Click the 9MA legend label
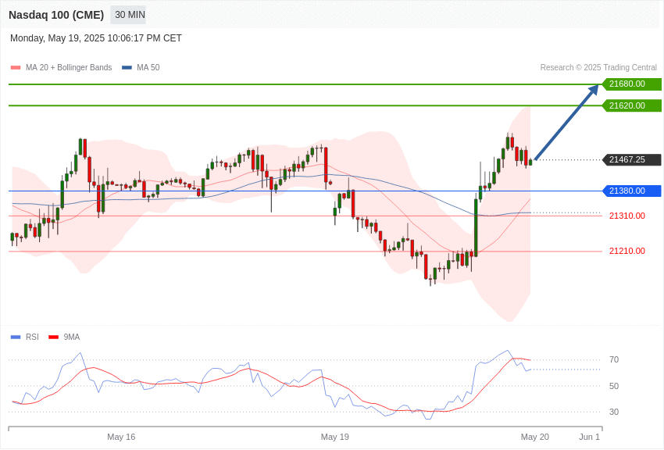 pos(72,337)
